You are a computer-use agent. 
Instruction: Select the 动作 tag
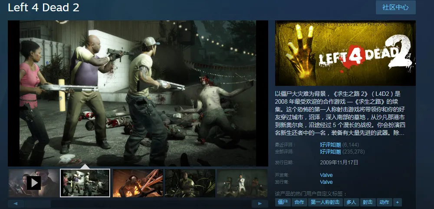384,202
